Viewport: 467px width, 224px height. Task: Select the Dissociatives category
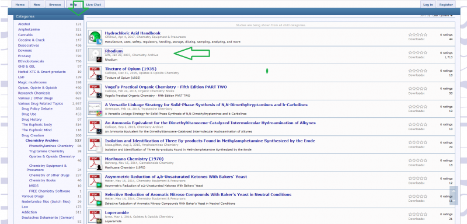[x=28, y=45]
